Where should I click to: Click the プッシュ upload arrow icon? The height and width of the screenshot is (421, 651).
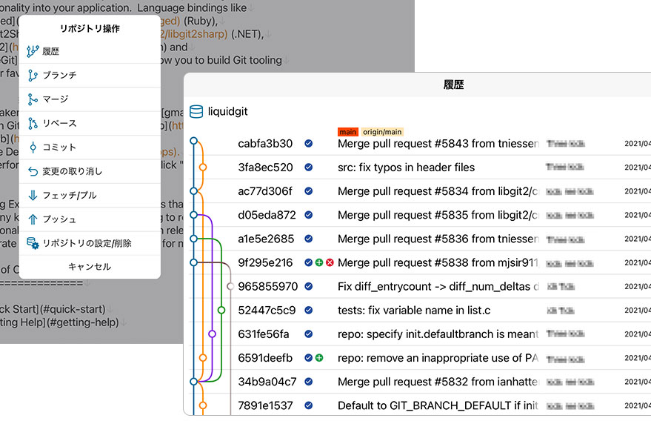pyautogui.click(x=33, y=219)
